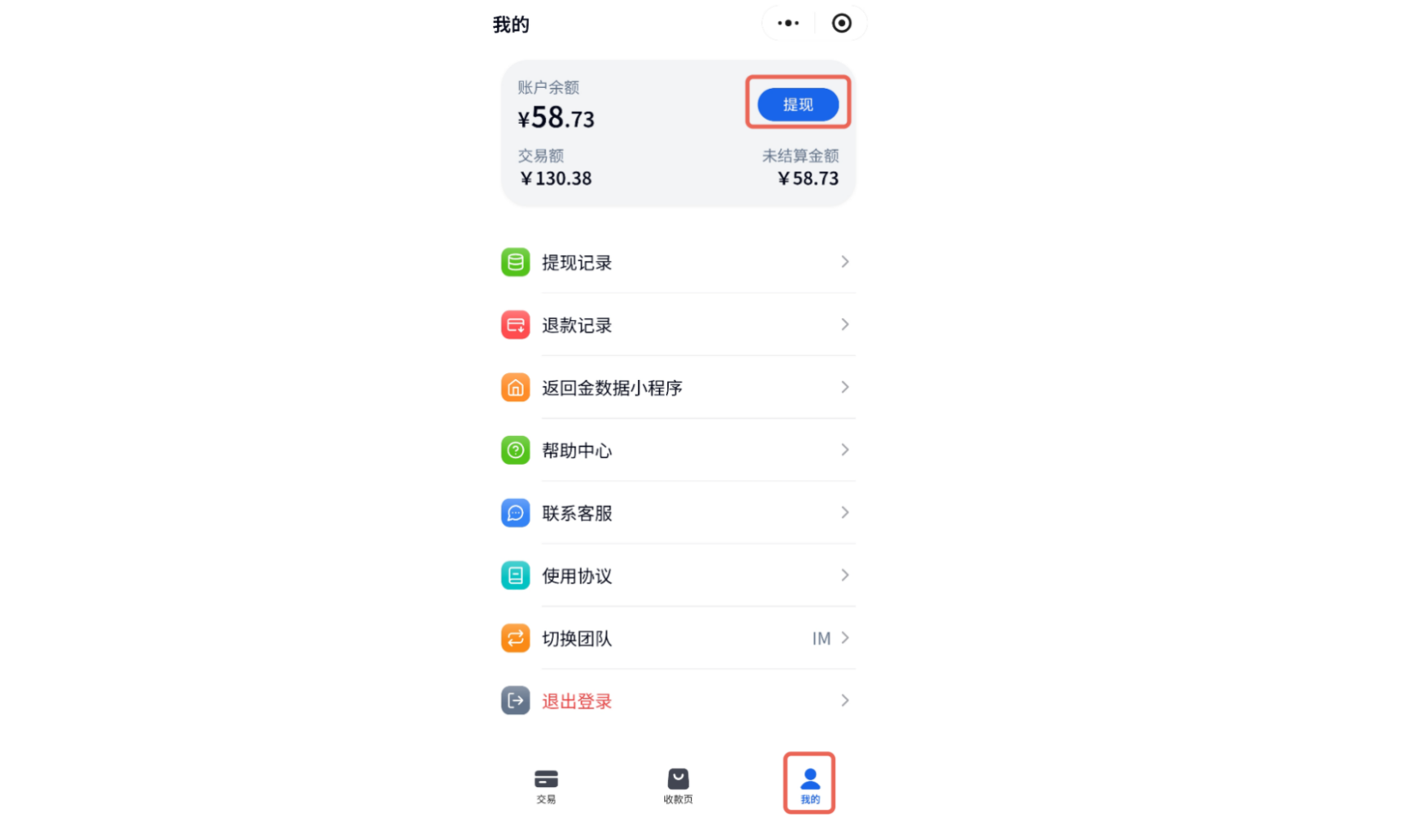Switch to the 交易 bottom tab
1422x815 pixels.
tap(546, 786)
